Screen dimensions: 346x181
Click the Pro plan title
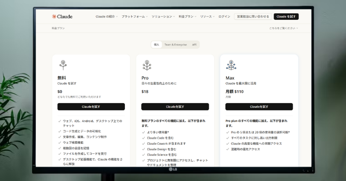pyautogui.click(x=145, y=78)
